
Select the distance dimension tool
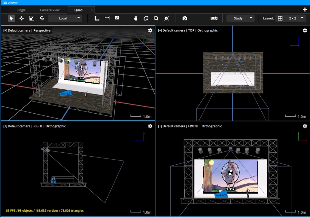point(107,18)
